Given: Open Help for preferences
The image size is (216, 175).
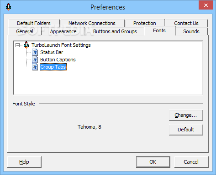Looking at the screenshot, I should pos(24,162).
